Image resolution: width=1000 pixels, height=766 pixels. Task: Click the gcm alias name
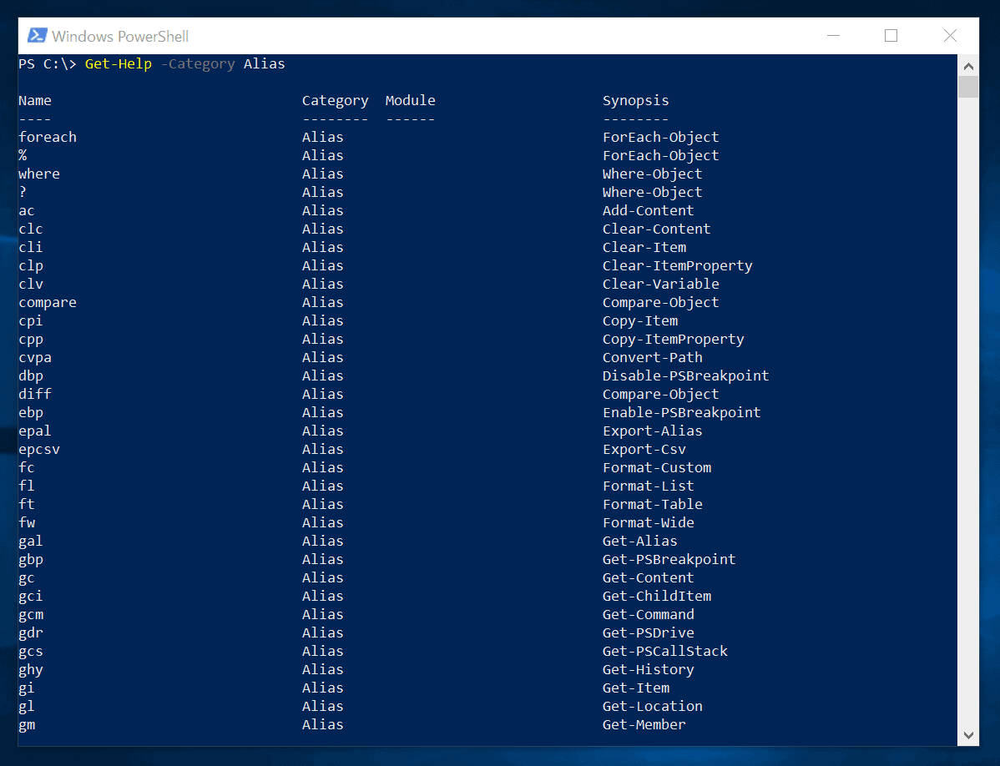point(31,615)
